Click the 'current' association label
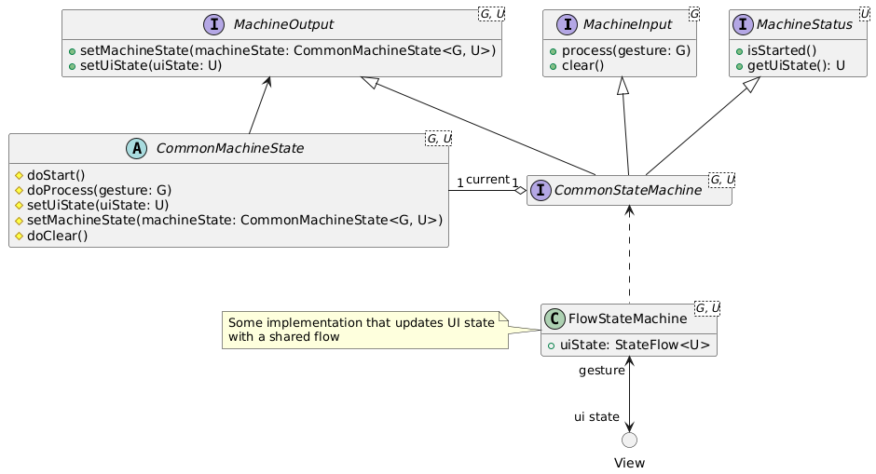The width and height of the screenshot is (876, 474). 487,180
